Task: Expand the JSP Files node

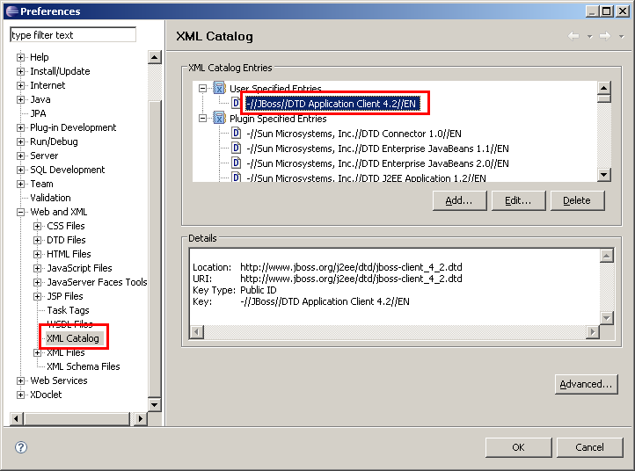Action: pyautogui.click(x=37, y=297)
